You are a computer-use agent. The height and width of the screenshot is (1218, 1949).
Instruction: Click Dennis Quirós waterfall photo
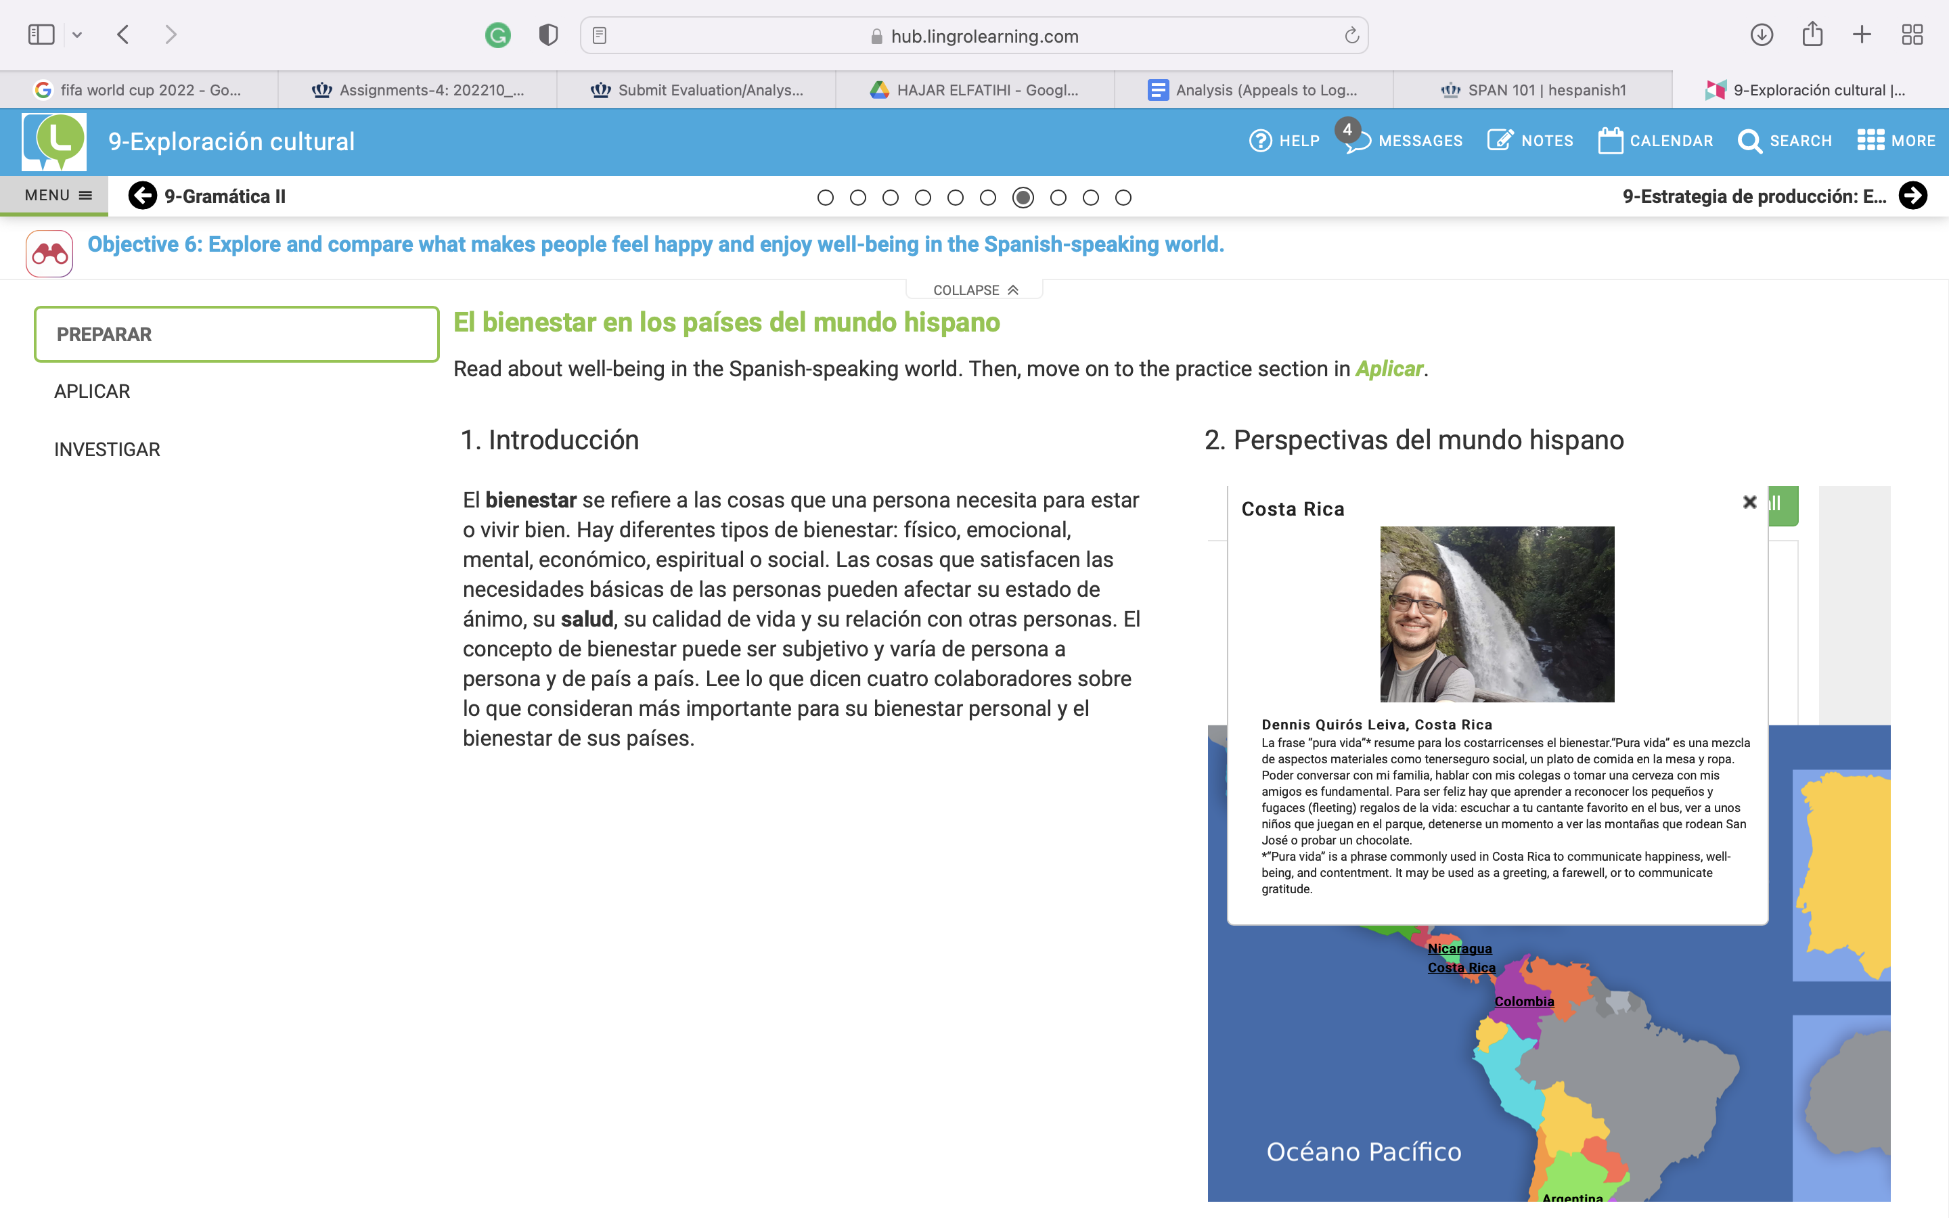(x=1497, y=614)
